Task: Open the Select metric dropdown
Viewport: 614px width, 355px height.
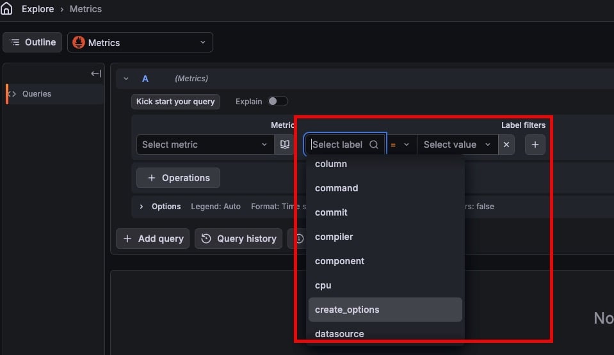Action: click(x=205, y=145)
